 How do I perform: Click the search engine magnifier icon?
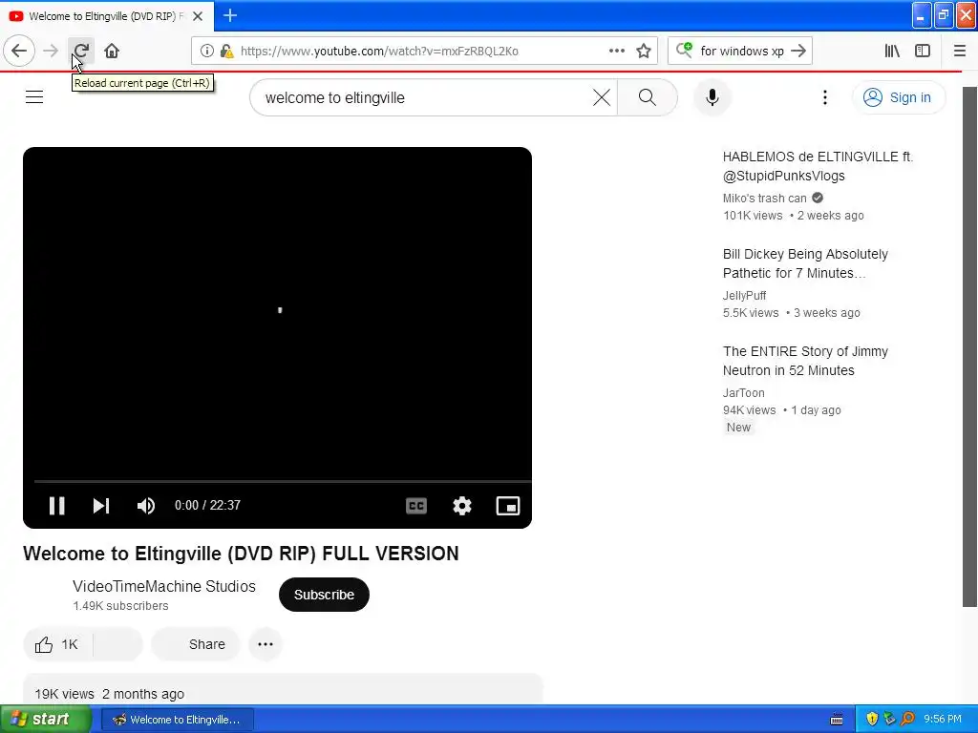pos(684,50)
